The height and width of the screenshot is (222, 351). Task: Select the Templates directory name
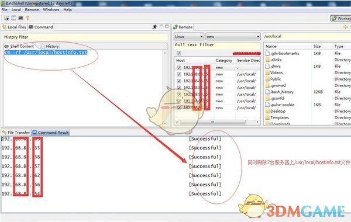pyautogui.click(x=280, y=117)
